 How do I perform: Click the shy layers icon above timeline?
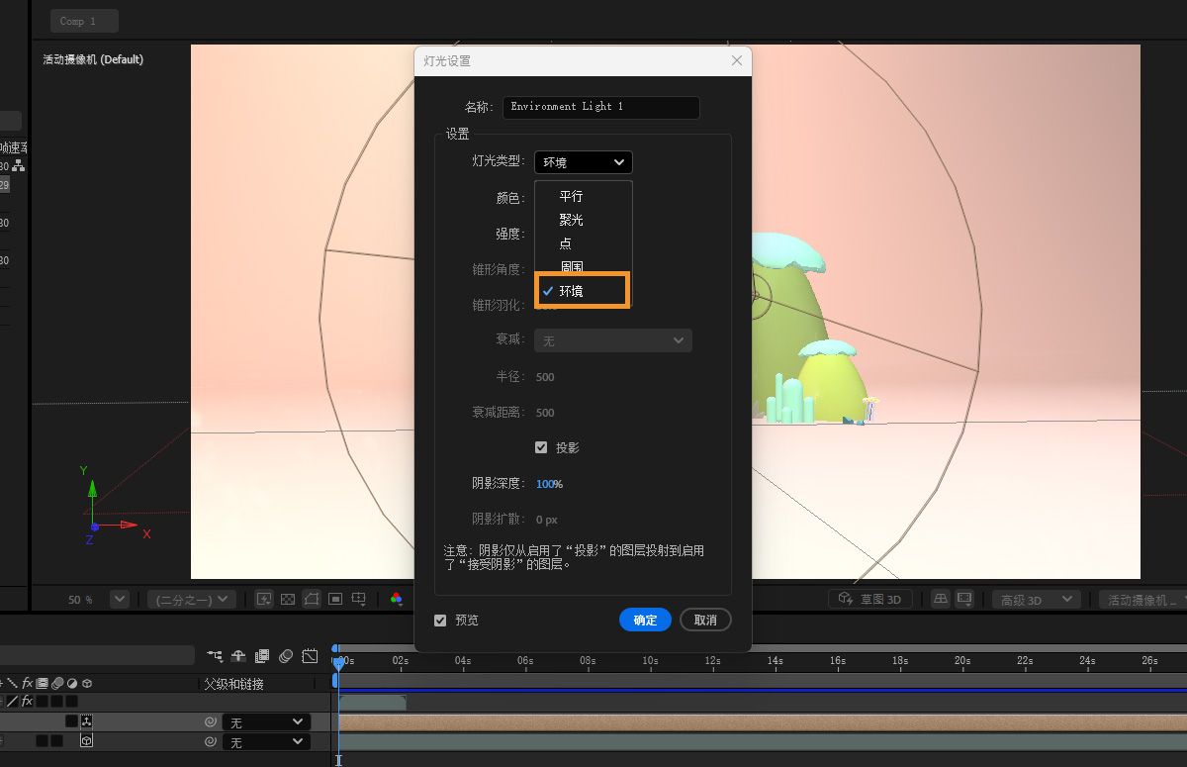(x=238, y=656)
